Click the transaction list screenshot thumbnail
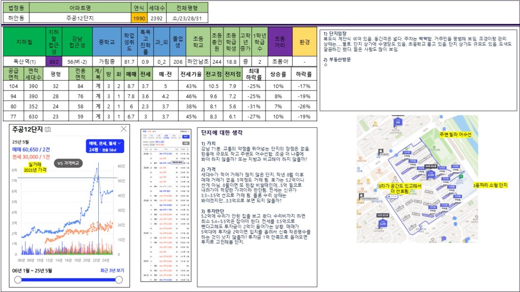Screen dimensions: 520x292 click(165, 205)
